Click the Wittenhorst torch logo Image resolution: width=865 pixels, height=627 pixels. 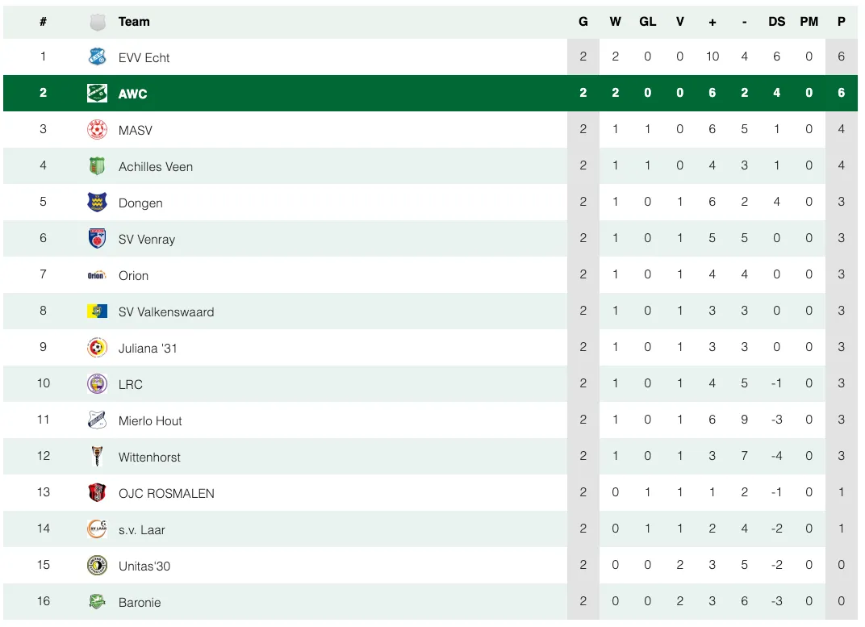[x=97, y=457]
